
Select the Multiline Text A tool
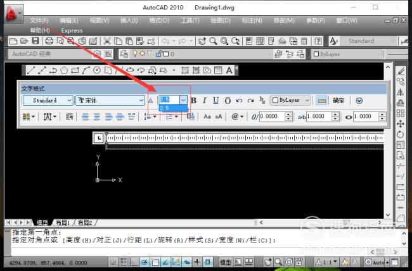(x=229, y=70)
